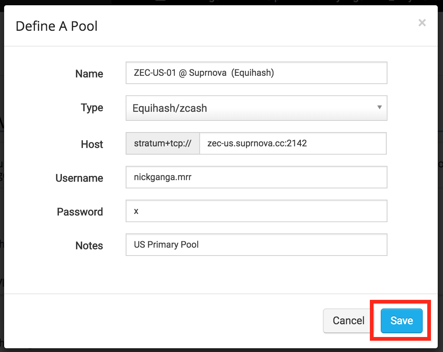
Task: Cancel the pool definition
Action: point(348,320)
